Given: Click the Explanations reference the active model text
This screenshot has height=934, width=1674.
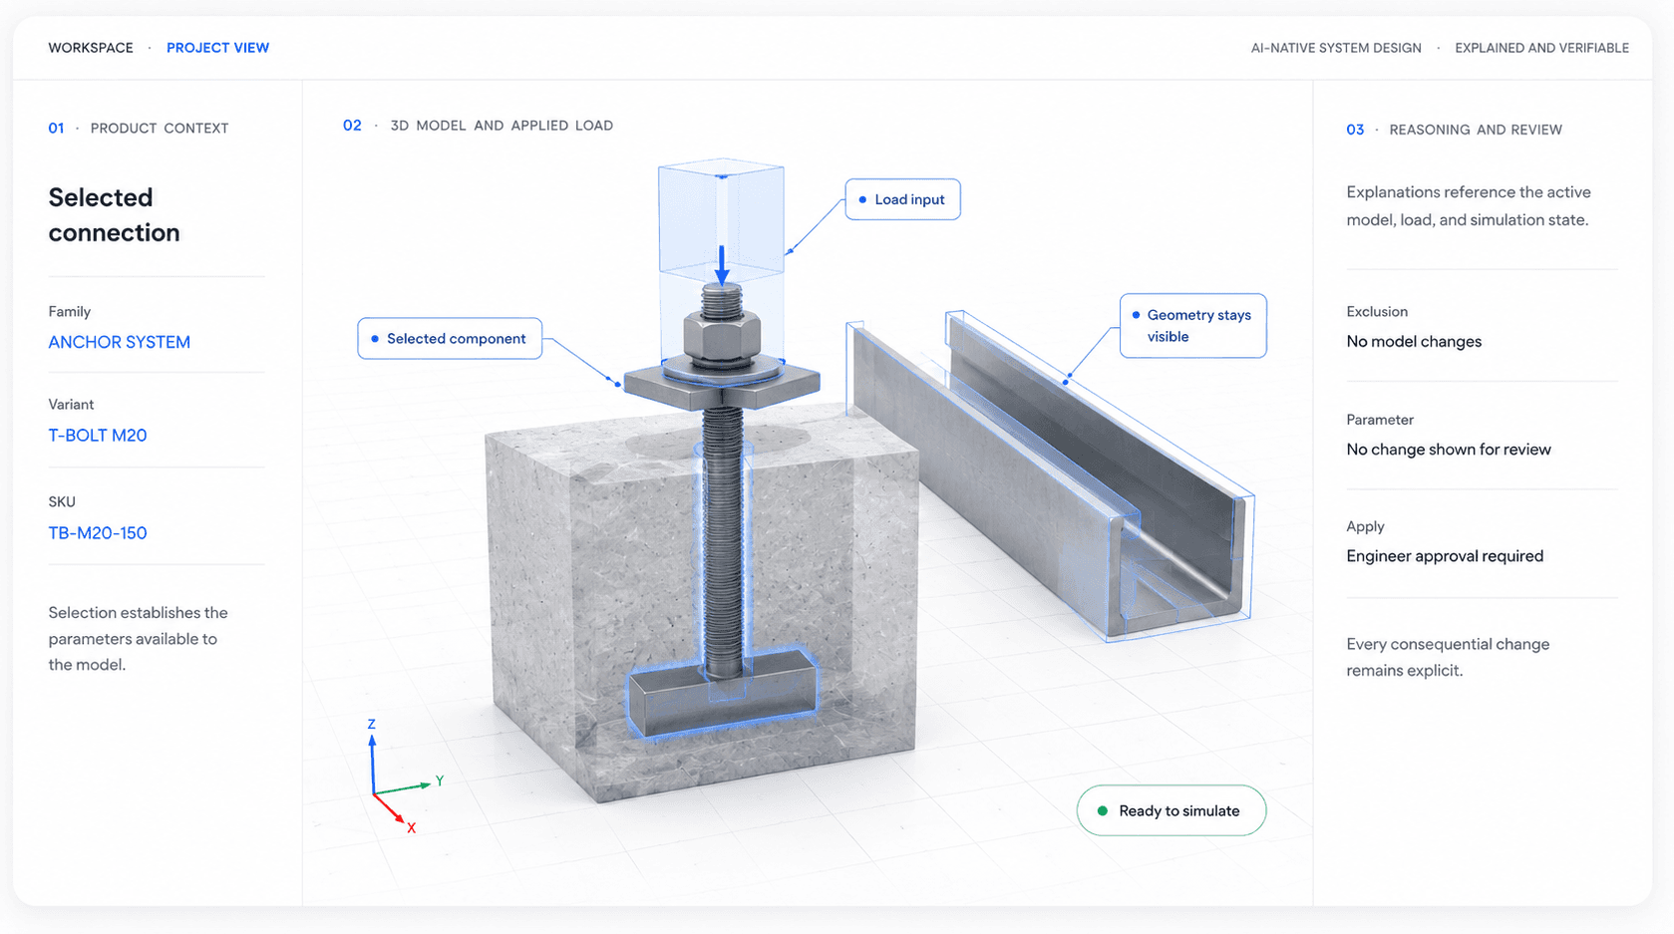Looking at the screenshot, I should (1469, 206).
